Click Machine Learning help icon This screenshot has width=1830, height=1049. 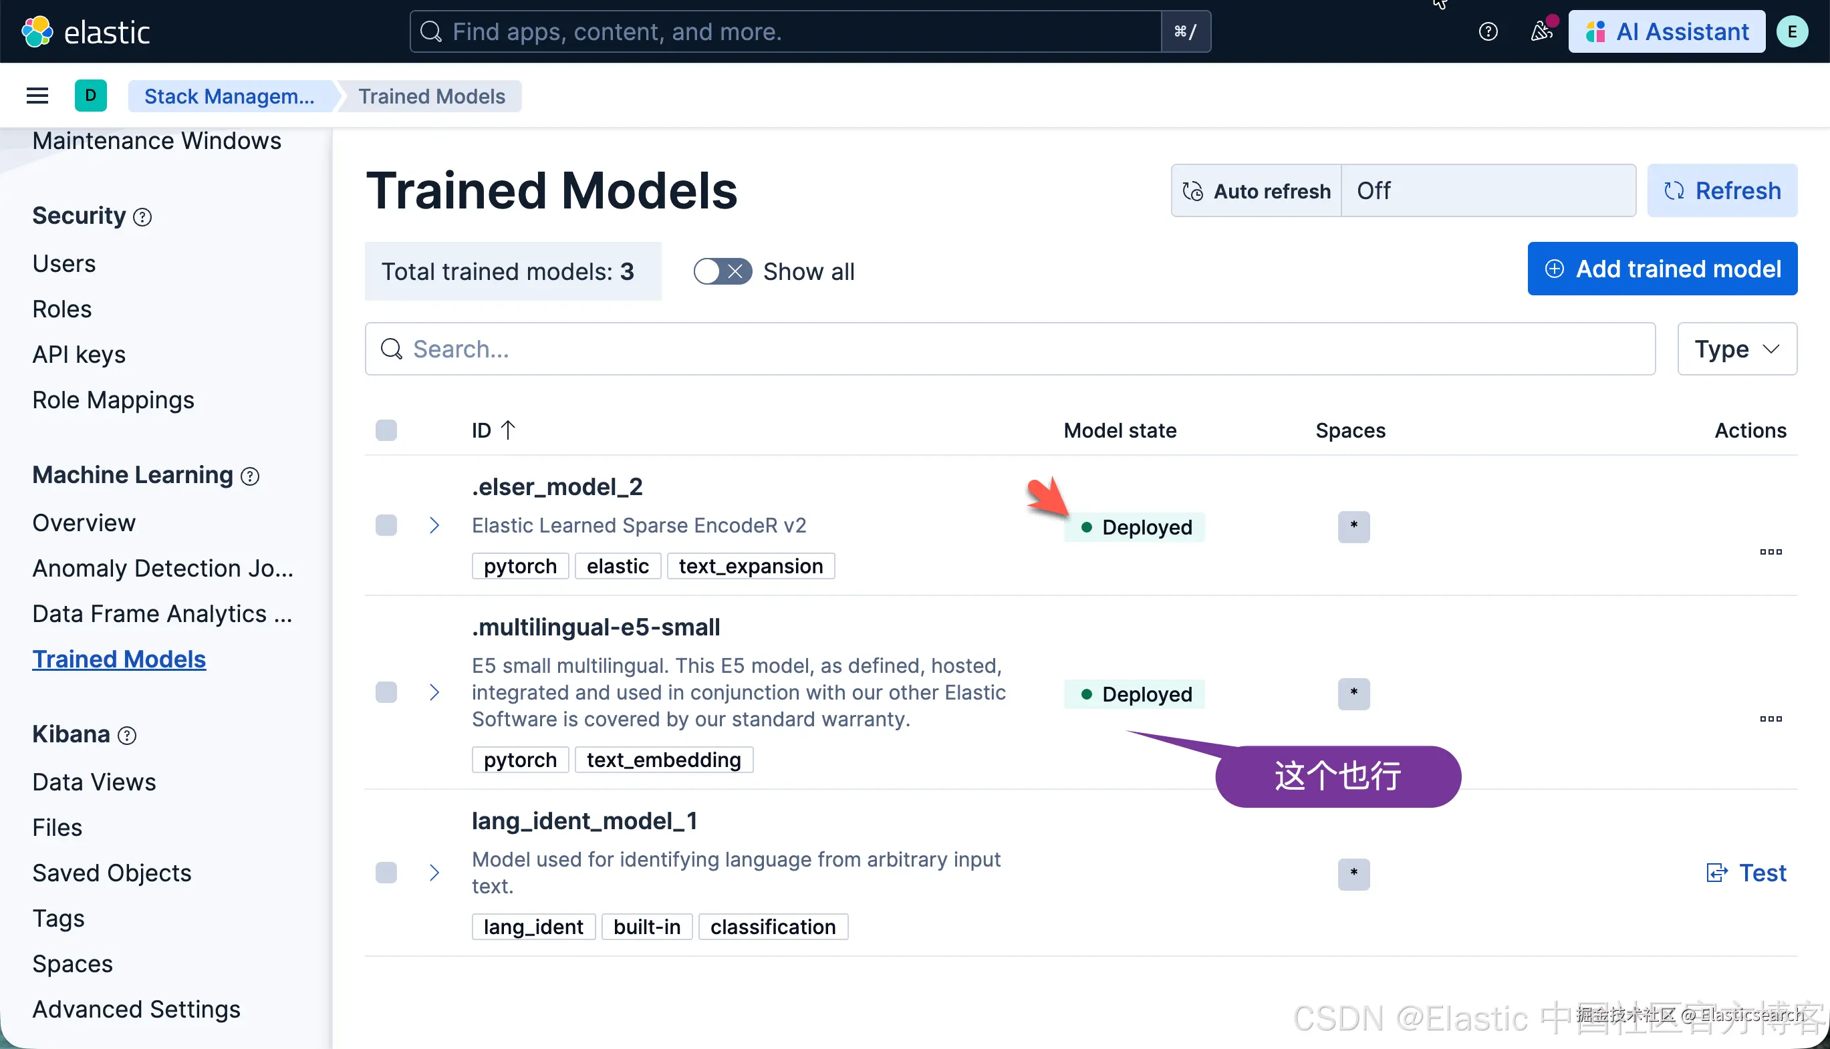tap(250, 476)
